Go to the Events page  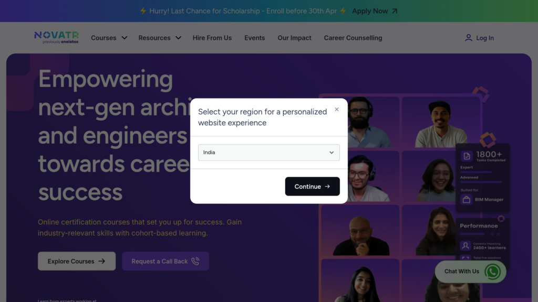254,38
